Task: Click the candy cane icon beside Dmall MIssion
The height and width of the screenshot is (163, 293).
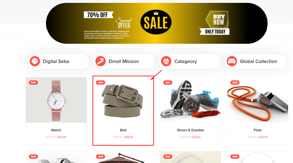Action: click(x=100, y=61)
